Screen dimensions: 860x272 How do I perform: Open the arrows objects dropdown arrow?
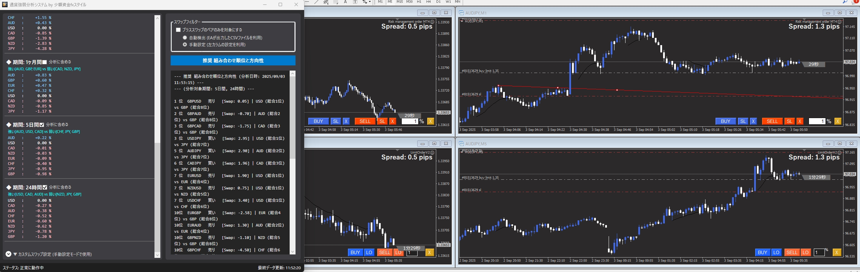click(370, 2)
